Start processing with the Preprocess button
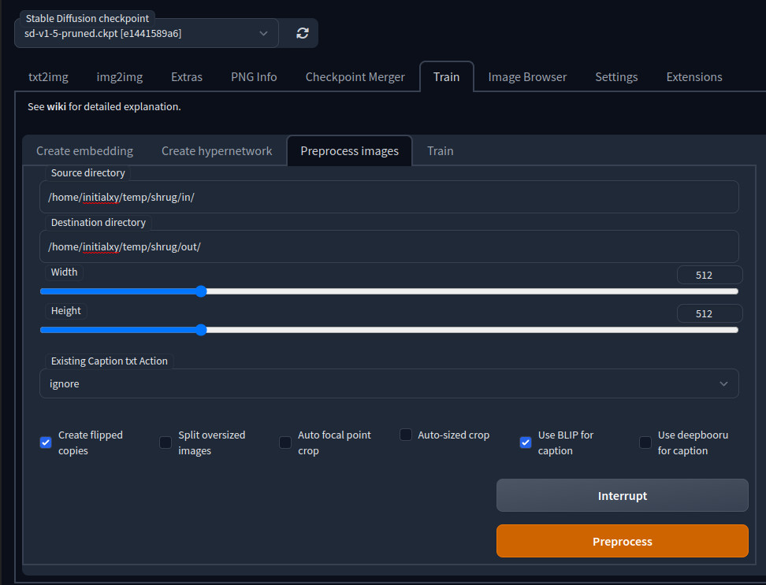766x585 pixels. coord(623,541)
